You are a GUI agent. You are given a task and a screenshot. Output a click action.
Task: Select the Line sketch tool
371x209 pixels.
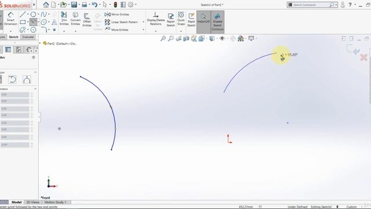[23, 15]
